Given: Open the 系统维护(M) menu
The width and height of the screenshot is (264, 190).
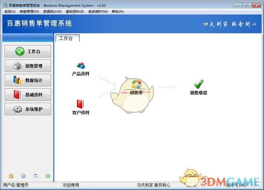Looking at the screenshot, I should point(98,11).
